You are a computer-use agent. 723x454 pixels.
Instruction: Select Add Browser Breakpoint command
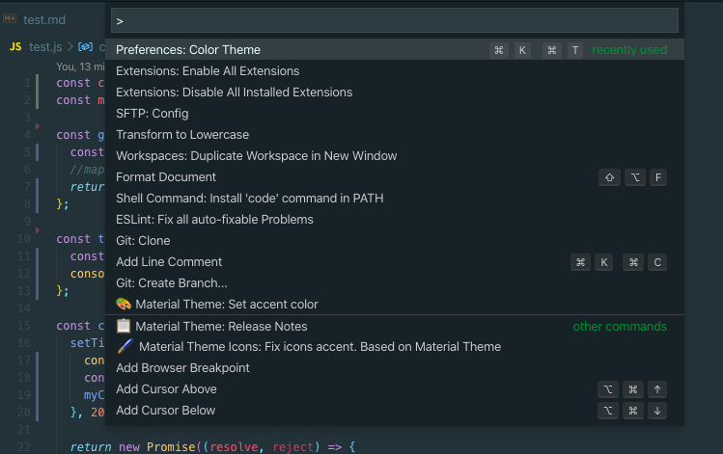tap(394, 368)
